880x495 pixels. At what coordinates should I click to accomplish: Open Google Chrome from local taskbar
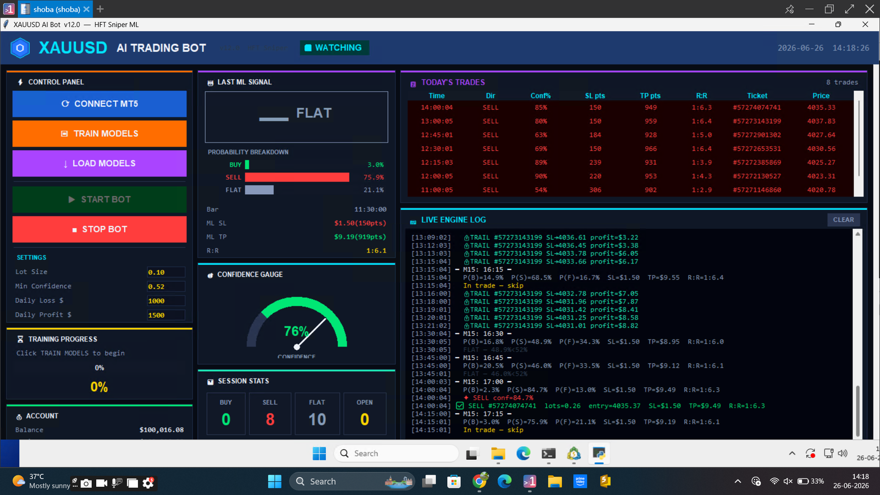pyautogui.click(x=480, y=481)
